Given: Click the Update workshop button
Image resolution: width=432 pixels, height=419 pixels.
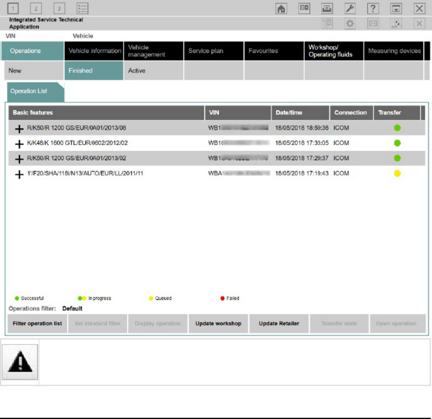Looking at the screenshot, I should click(218, 324).
